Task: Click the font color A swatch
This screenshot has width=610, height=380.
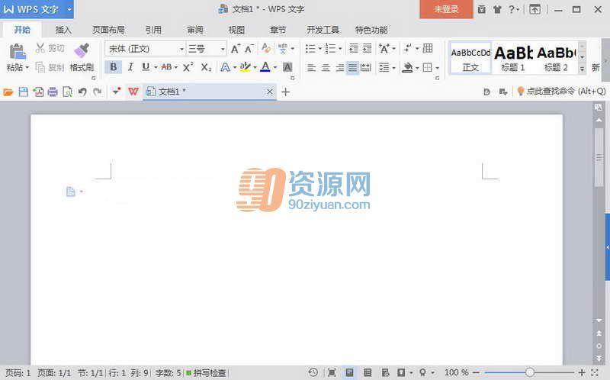Action: [x=265, y=67]
